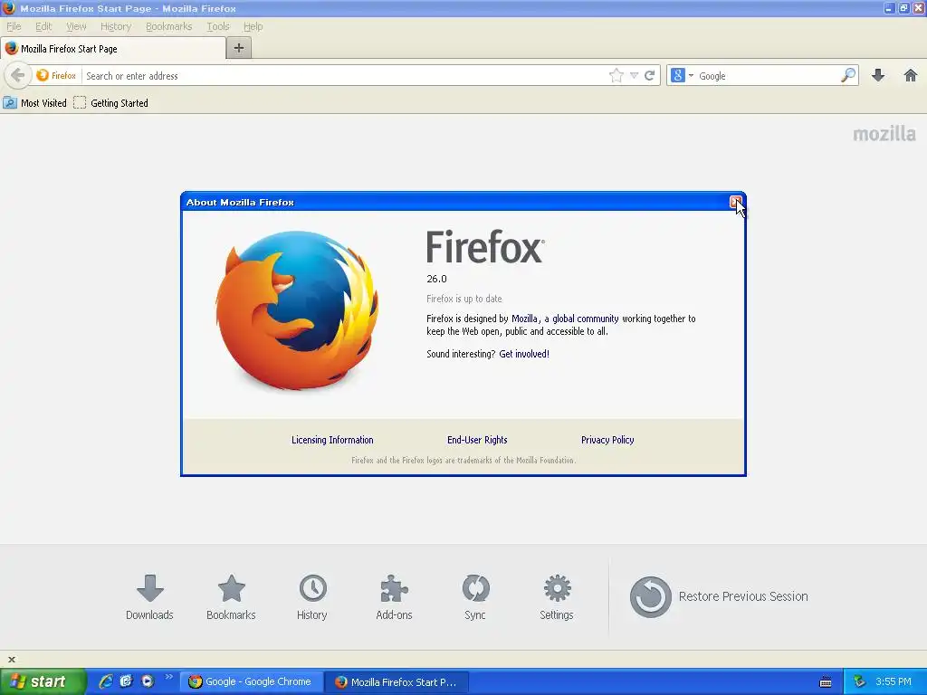
Task: Click the Windows start button
Action: pos(43,681)
